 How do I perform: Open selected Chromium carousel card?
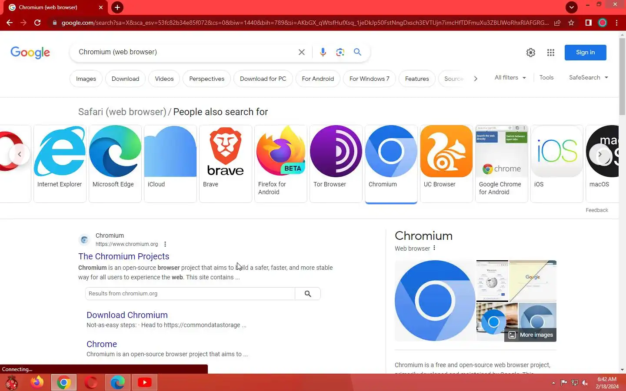click(391, 163)
